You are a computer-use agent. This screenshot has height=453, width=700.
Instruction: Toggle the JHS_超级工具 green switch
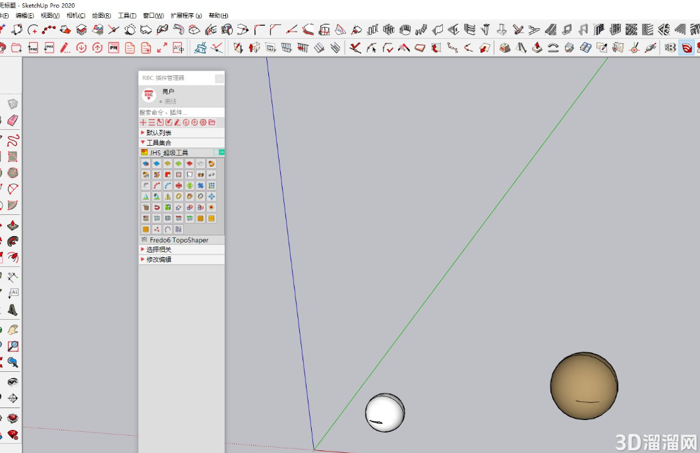pos(219,152)
